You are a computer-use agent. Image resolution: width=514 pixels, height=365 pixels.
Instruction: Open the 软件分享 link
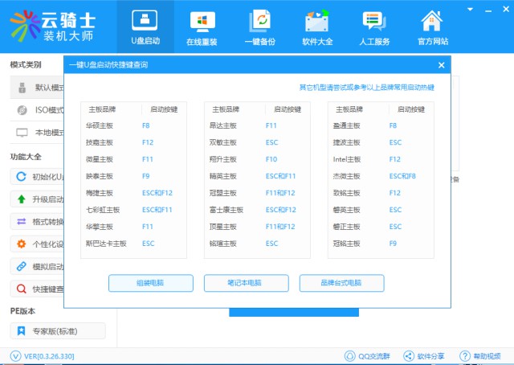click(430, 356)
